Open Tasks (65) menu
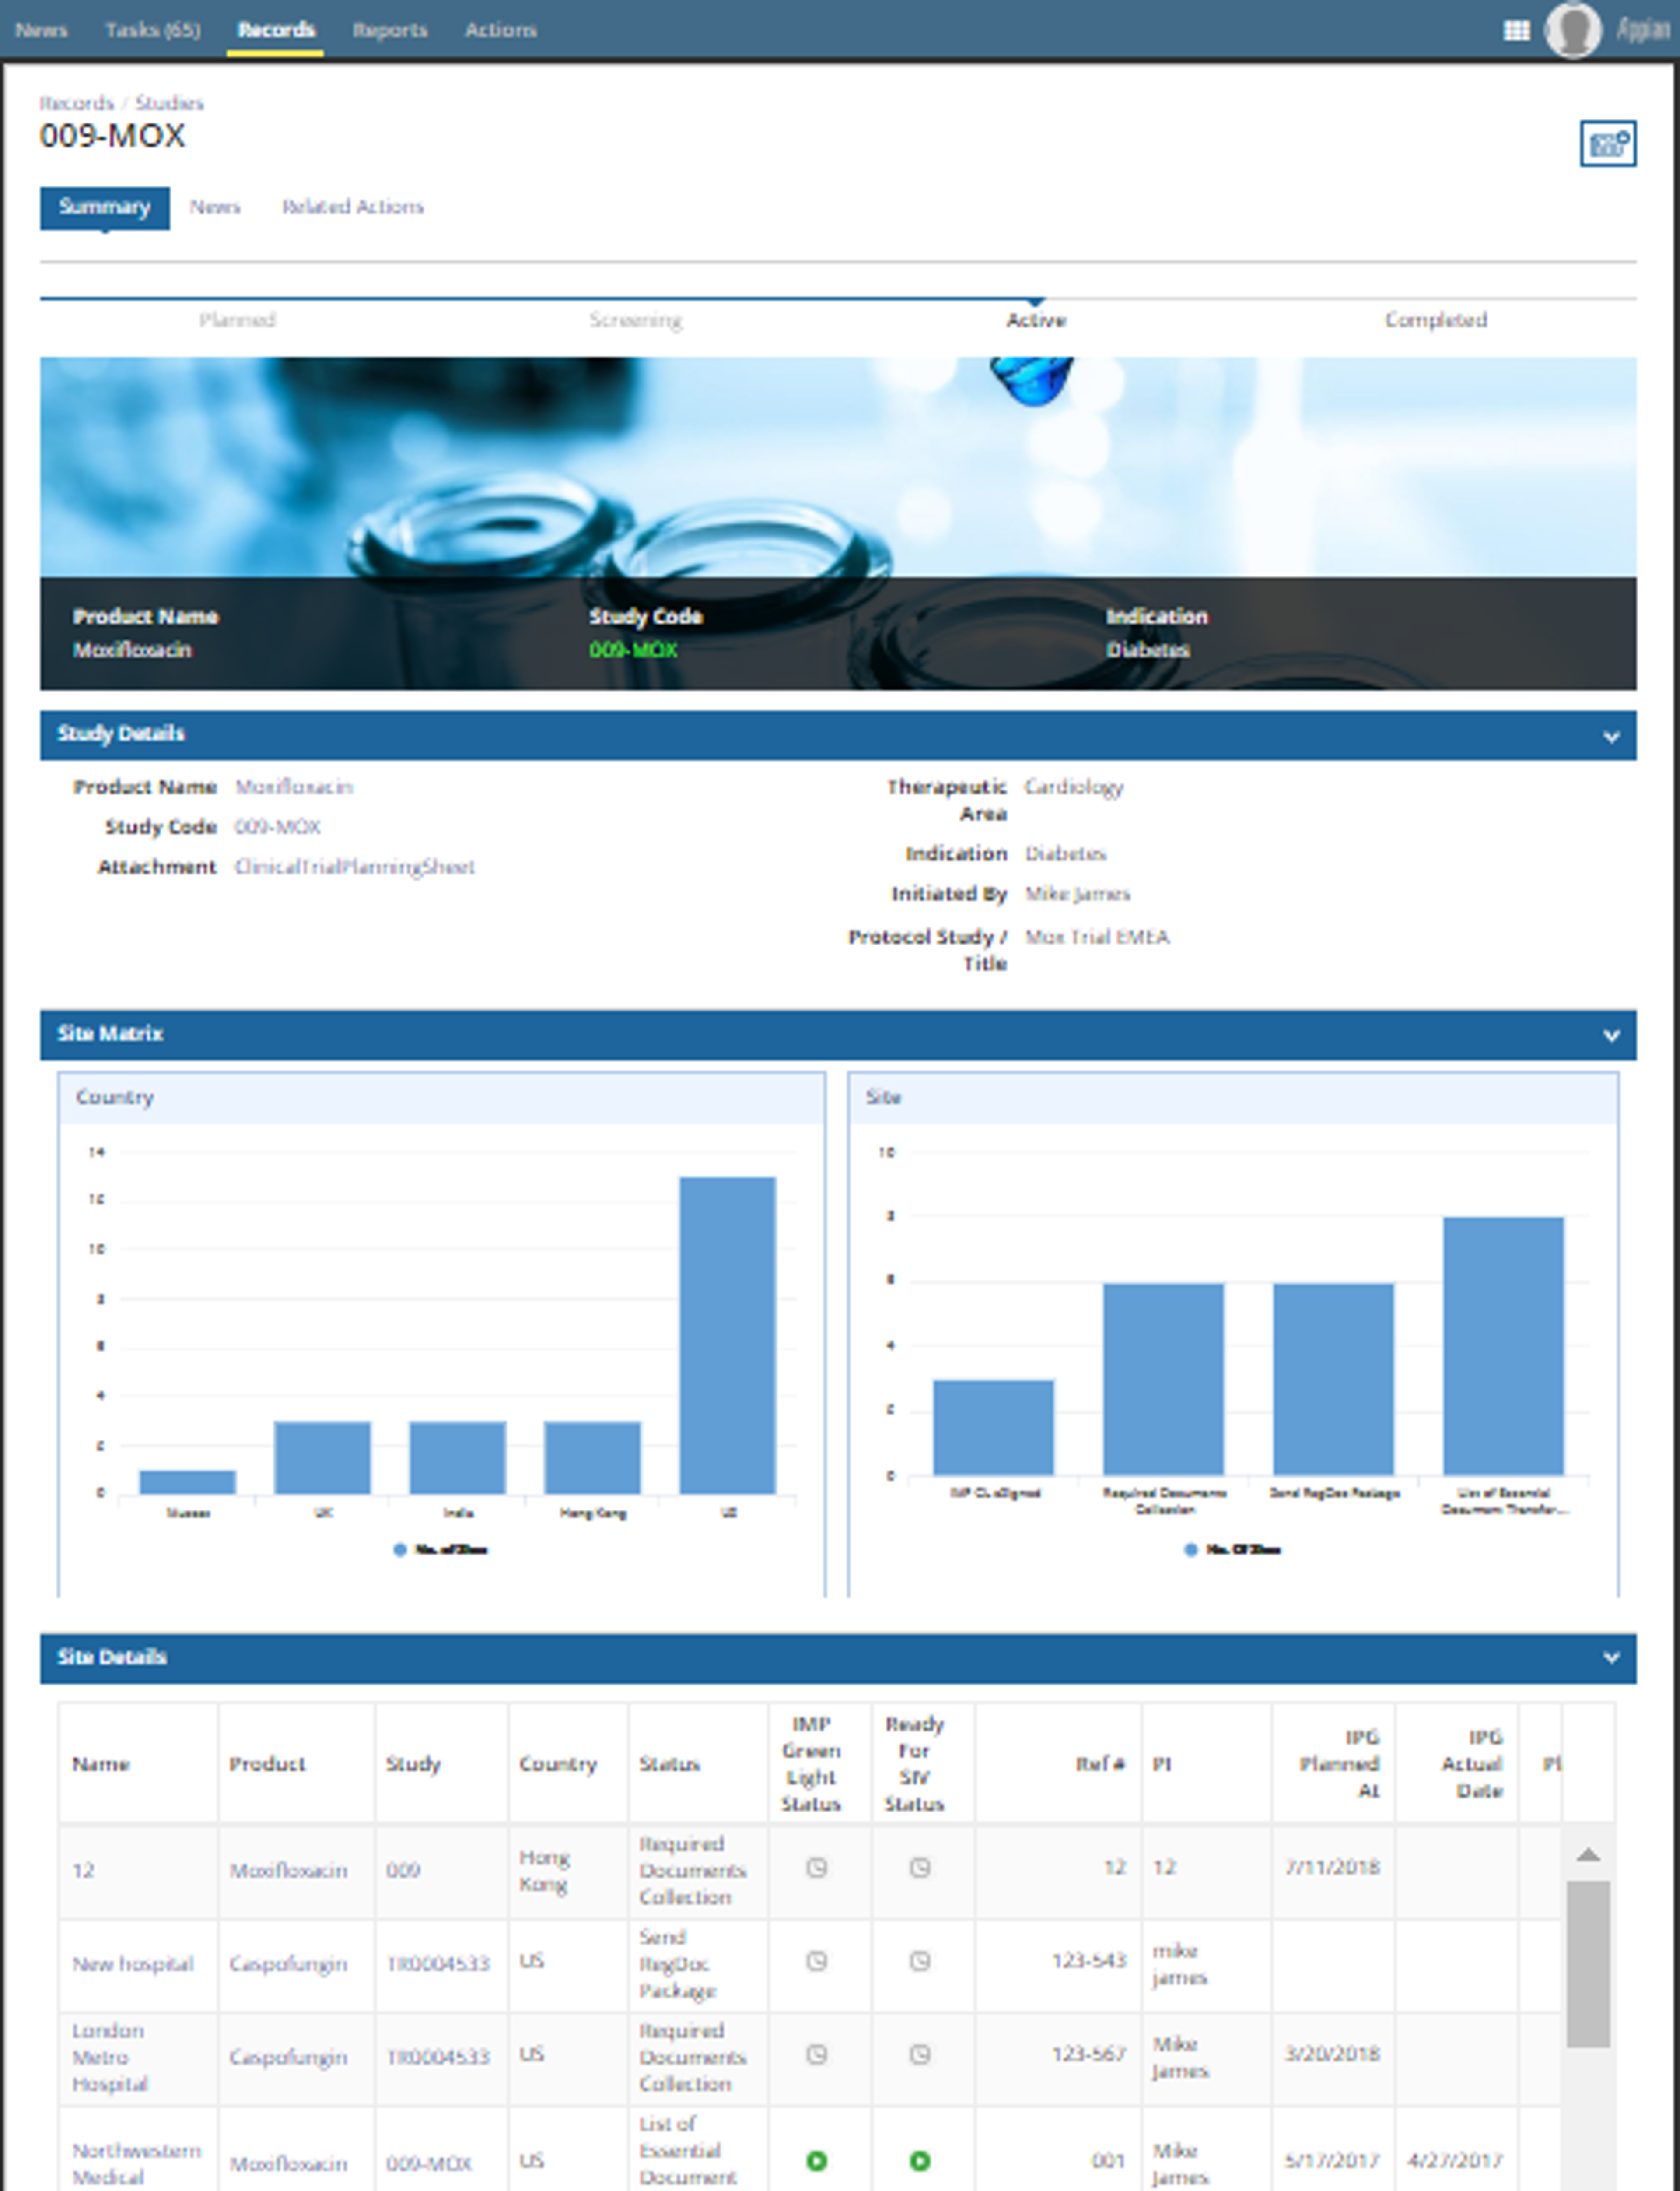1680x2191 pixels. pyautogui.click(x=153, y=30)
